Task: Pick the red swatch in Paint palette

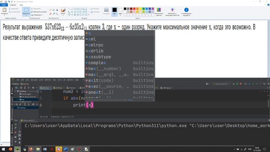Action: point(134,9)
